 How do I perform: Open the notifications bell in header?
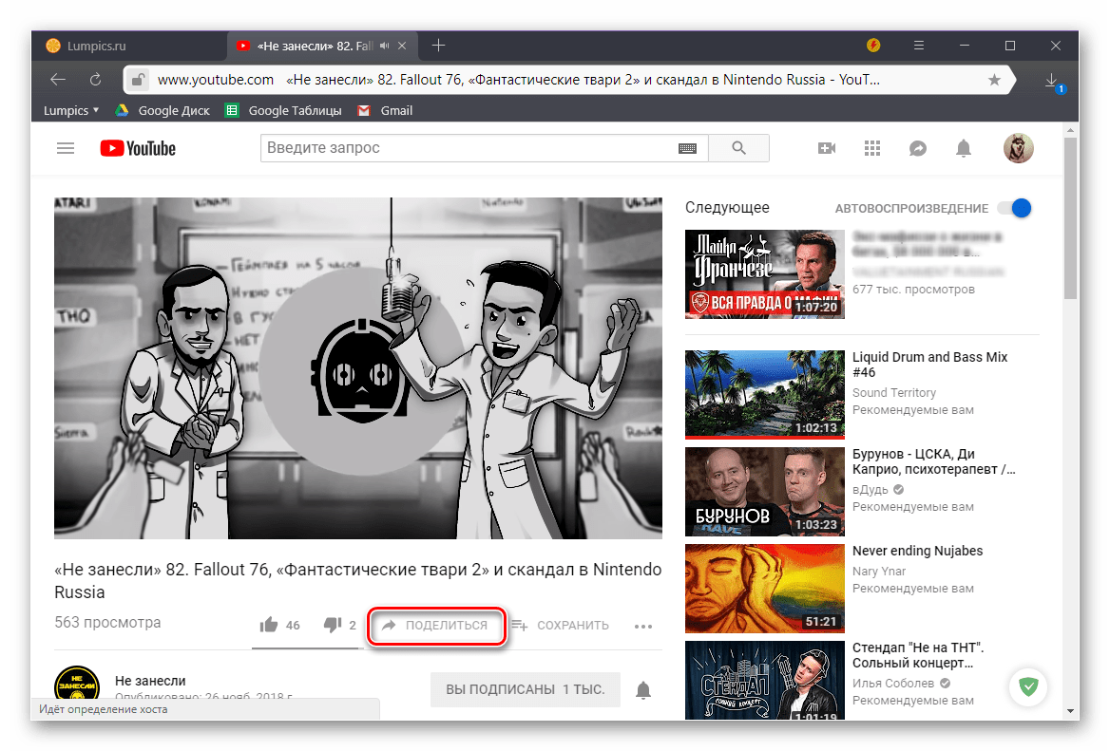click(x=964, y=148)
